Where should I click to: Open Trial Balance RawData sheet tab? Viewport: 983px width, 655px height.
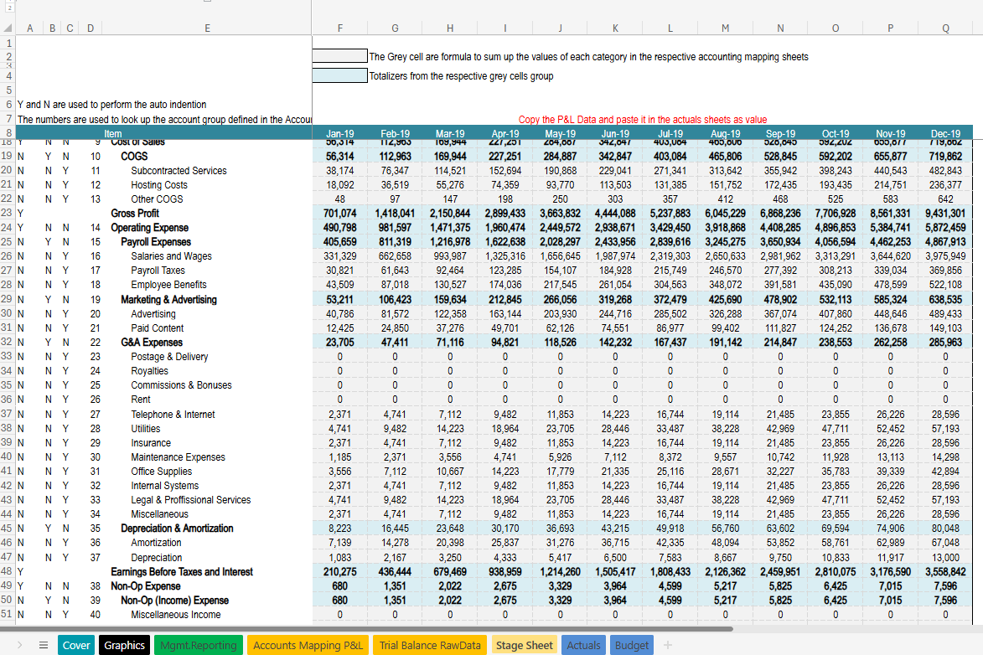point(429,645)
